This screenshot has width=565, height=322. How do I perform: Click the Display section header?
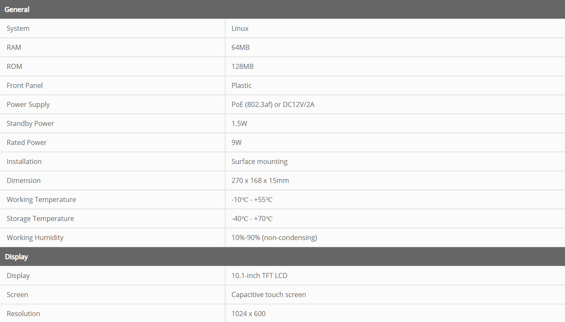coord(16,257)
